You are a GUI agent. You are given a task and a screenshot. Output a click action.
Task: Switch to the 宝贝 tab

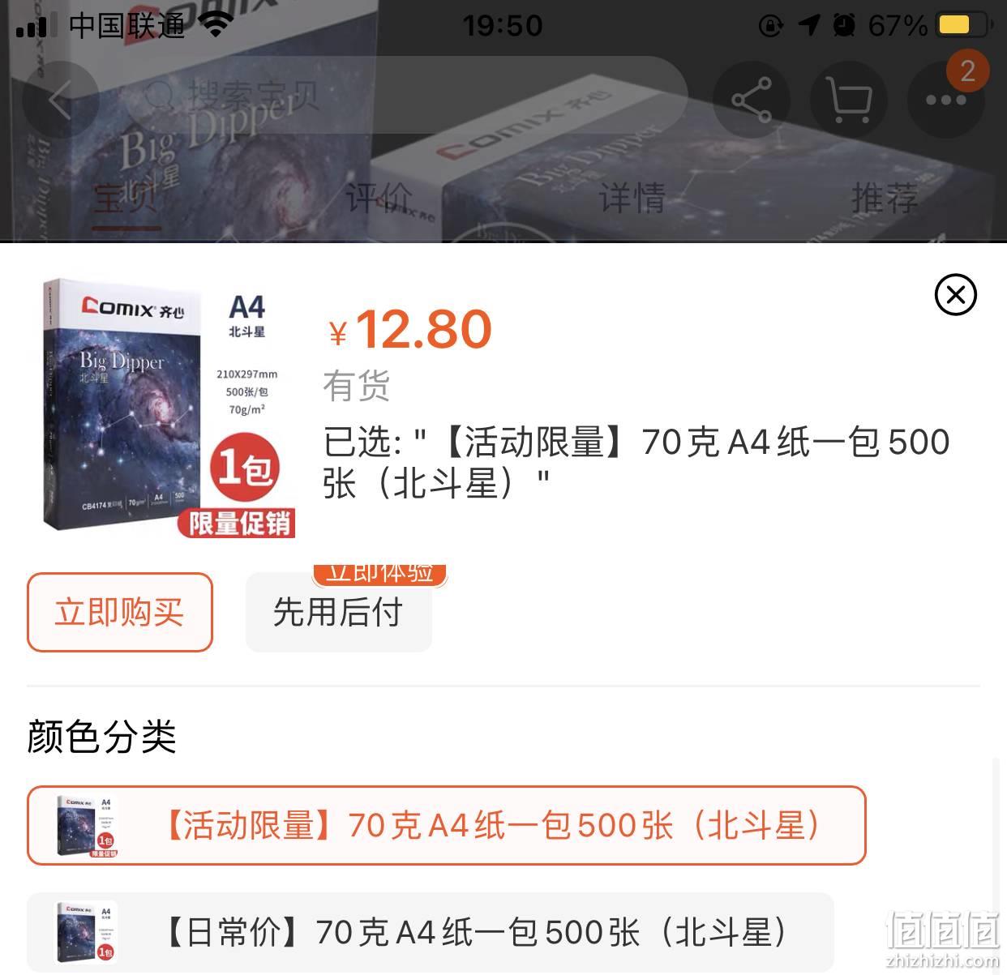click(x=126, y=199)
